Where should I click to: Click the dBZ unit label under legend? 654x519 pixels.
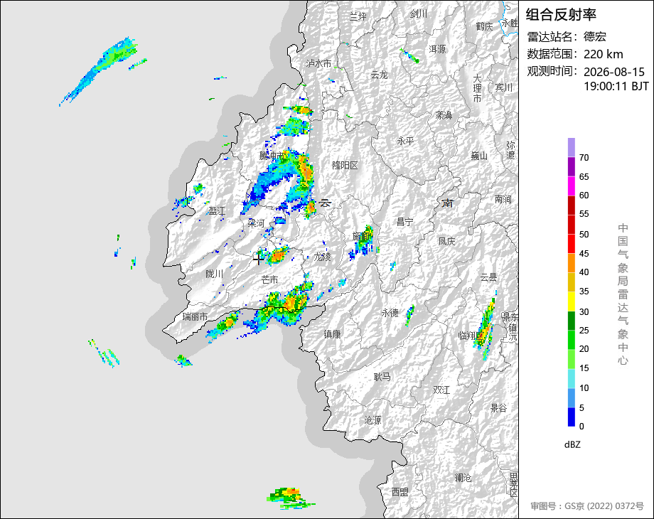[x=572, y=445]
